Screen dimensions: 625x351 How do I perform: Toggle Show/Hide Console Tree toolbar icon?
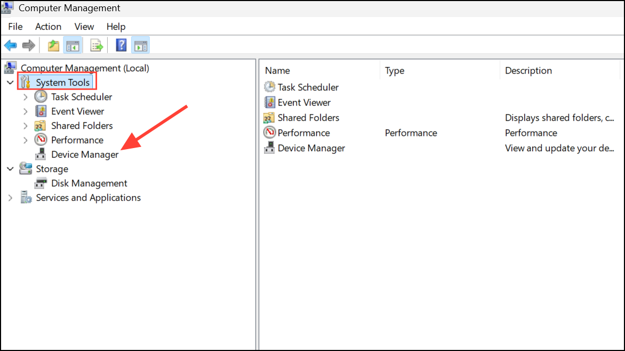73,46
